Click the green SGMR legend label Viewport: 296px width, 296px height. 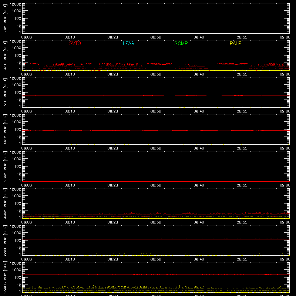click(x=181, y=43)
